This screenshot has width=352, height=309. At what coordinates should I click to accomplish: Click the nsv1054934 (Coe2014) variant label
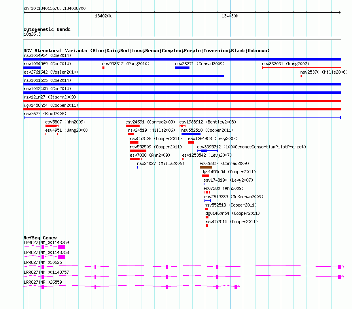[x=47, y=55]
